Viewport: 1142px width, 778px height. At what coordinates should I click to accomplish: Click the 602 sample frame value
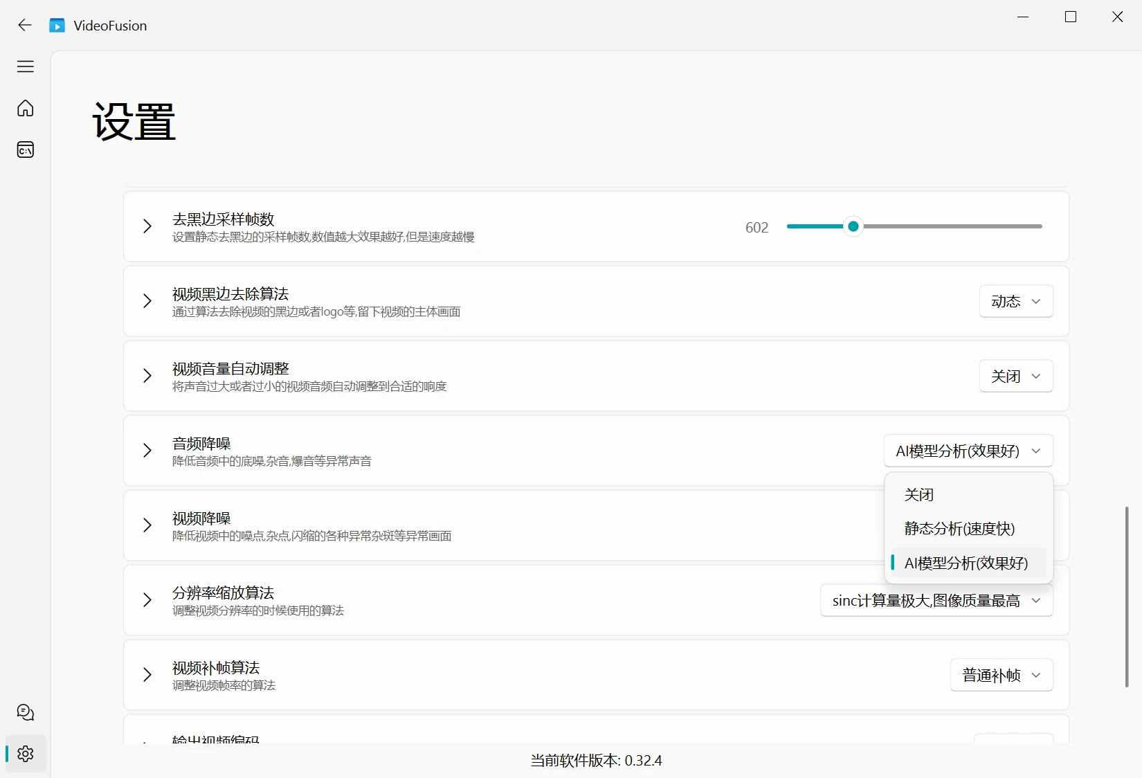tap(756, 227)
